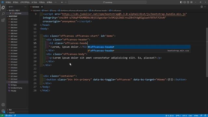208x117 pixels.
Task: Click the VS Code logo in title bar
Action: tap(2, 2)
